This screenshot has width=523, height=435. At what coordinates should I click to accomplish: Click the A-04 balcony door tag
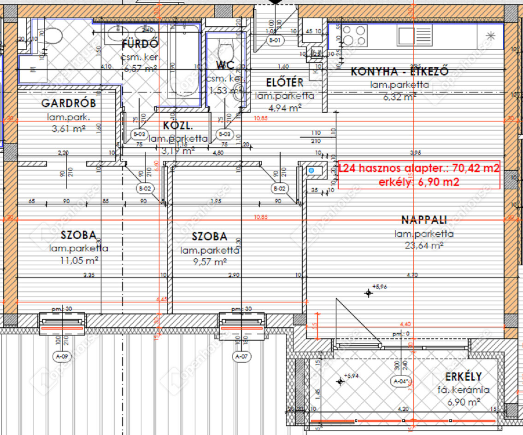point(400,381)
